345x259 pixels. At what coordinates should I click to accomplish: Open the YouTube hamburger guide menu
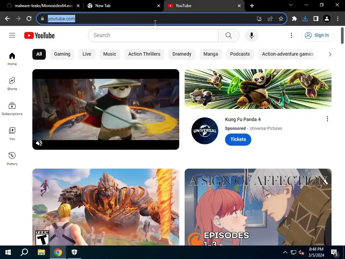pos(12,35)
